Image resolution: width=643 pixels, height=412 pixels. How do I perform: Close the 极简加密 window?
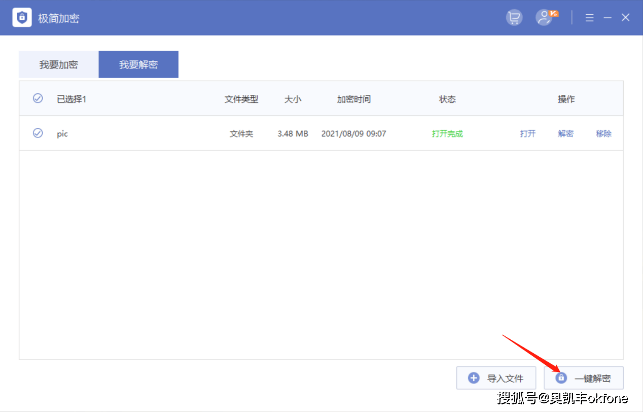point(626,18)
